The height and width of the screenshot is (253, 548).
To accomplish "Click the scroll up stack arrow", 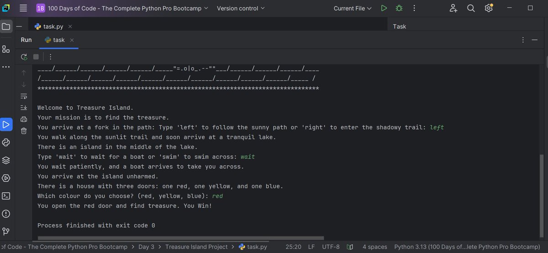I will (x=24, y=73).
